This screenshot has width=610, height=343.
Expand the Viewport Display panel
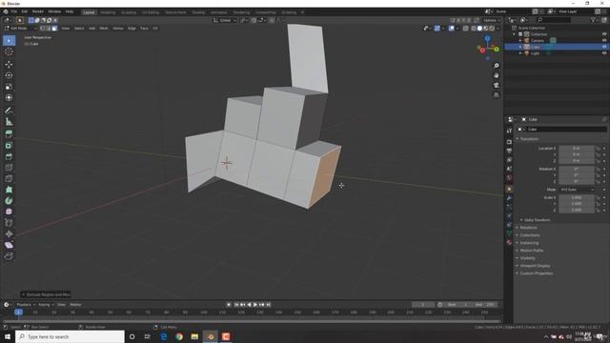point(535,266)
